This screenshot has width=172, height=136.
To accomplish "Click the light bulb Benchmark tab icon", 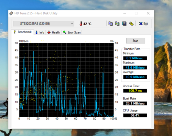I will point(15,32).
